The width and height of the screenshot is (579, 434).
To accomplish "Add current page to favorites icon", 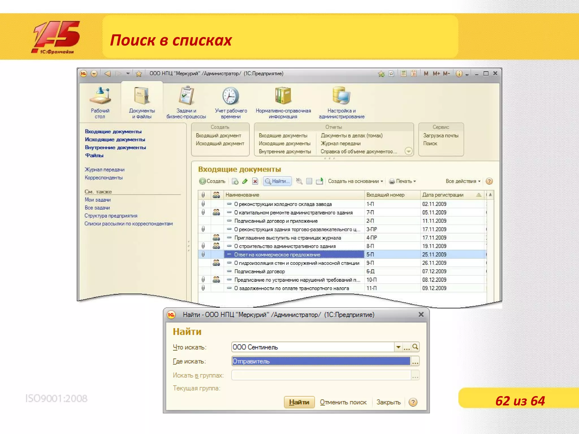I will tap(381, 74).
